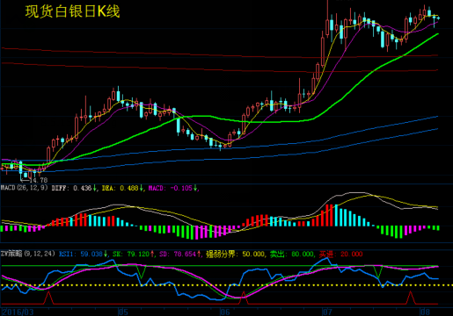Select the MACD(26,12,9) indicator label
The image size is (453, 316).
[24, 188]
